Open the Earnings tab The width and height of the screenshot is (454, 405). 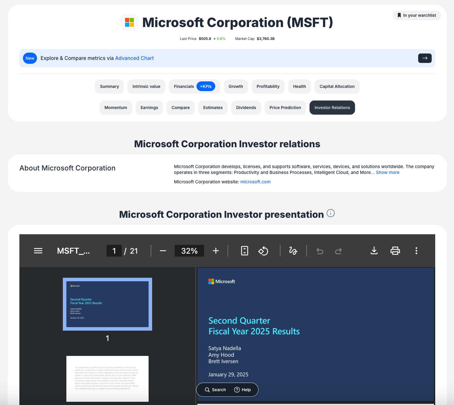(x=149, y=108)
